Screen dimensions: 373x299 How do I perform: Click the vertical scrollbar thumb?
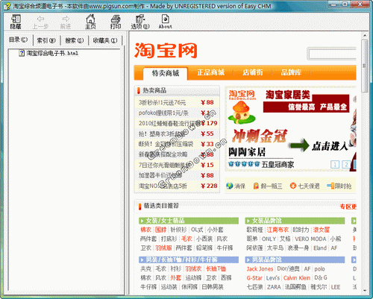pyautogui.click(x=364, y=66)
